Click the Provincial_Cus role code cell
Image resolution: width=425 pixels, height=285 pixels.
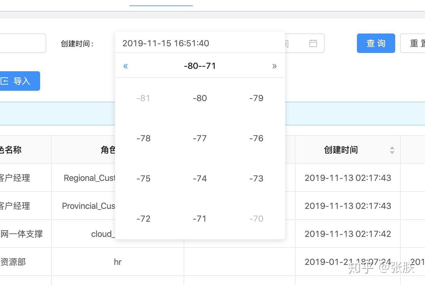coord(83,206)
